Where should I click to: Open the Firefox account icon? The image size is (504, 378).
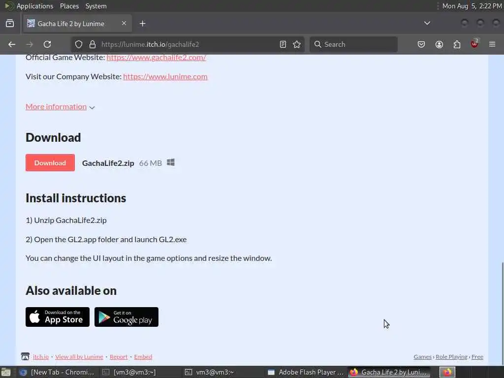tap(439, 44)
